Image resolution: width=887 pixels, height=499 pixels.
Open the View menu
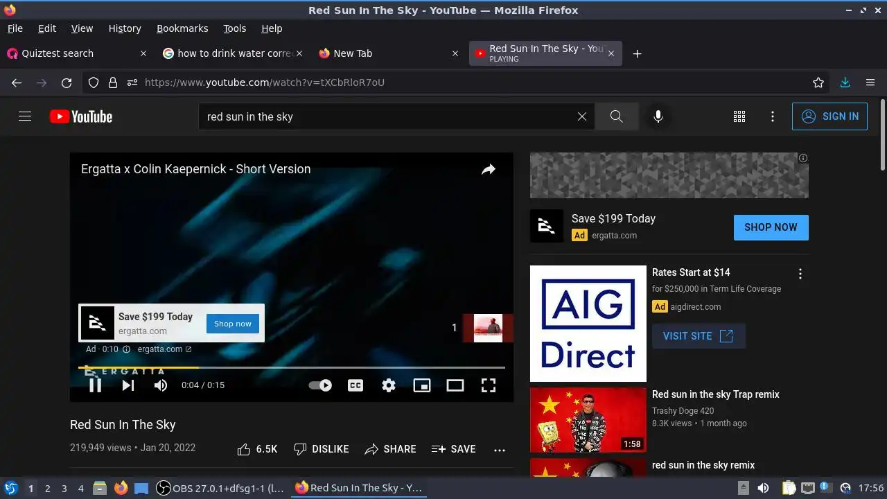click(82, 28)
